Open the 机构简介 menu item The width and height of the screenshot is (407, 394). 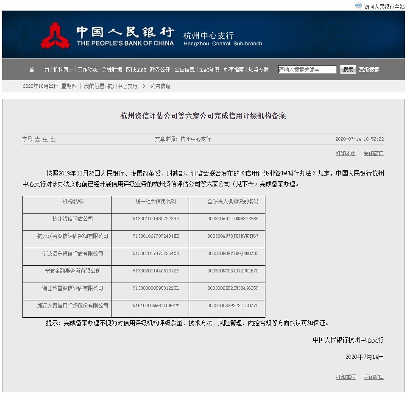[63, 69]
